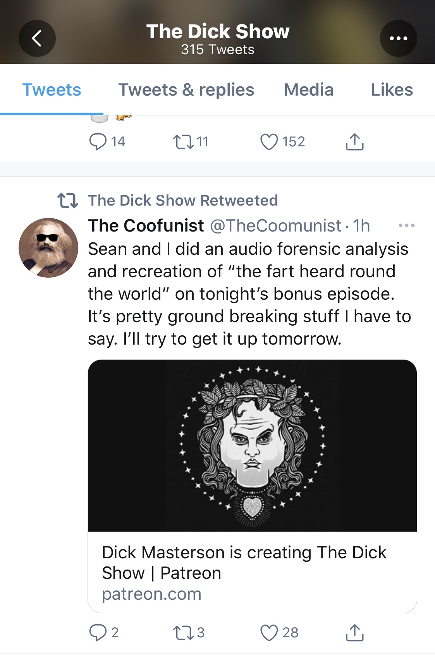
Task: Open @TheCoomunist profile handle
Action: (275, 226)
